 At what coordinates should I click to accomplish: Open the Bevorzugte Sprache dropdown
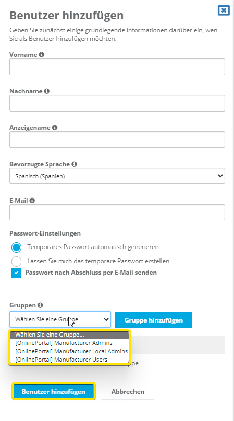click(x=117, y=176)
